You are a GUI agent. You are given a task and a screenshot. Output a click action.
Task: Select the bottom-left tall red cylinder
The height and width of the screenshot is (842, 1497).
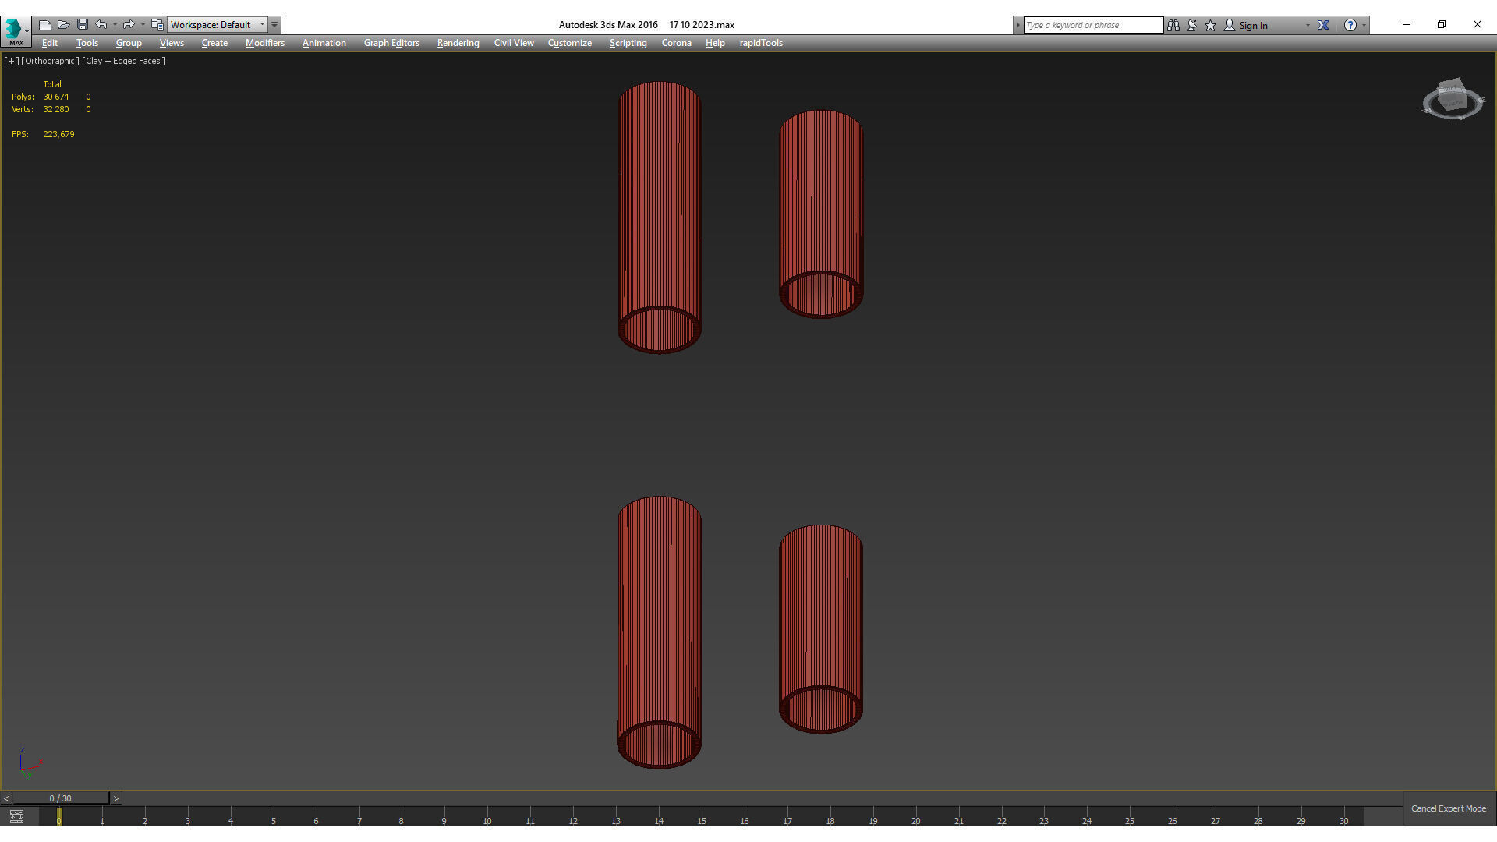click(659, 632)
